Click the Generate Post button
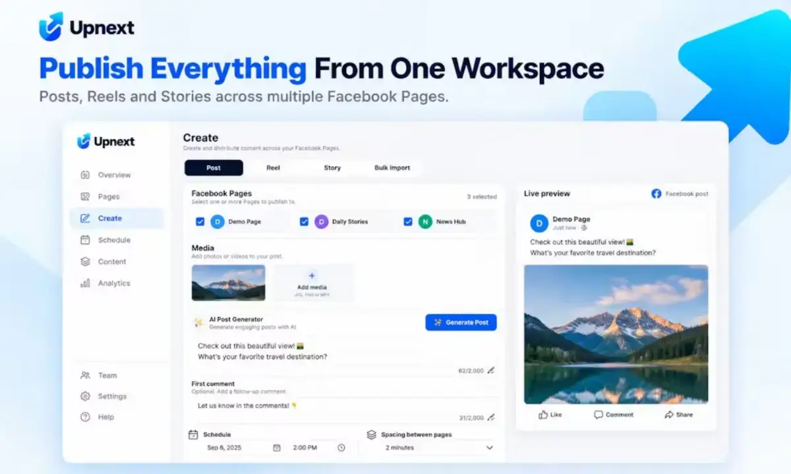Image resolution: width=791 pixels, height=474 pixels. coord(461,323)
